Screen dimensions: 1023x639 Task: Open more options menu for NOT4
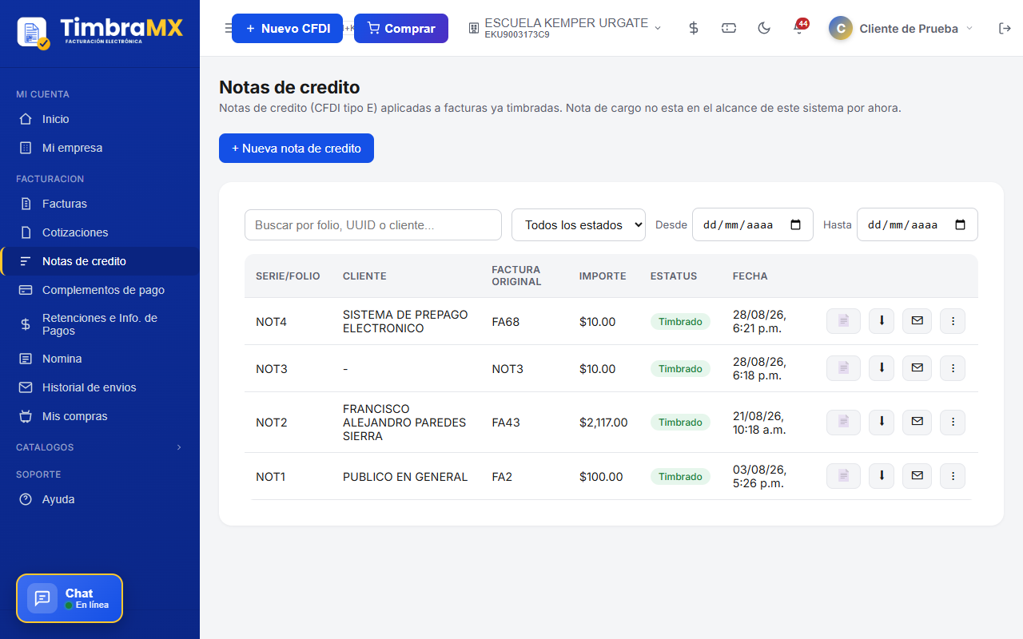tap(953, 321)
